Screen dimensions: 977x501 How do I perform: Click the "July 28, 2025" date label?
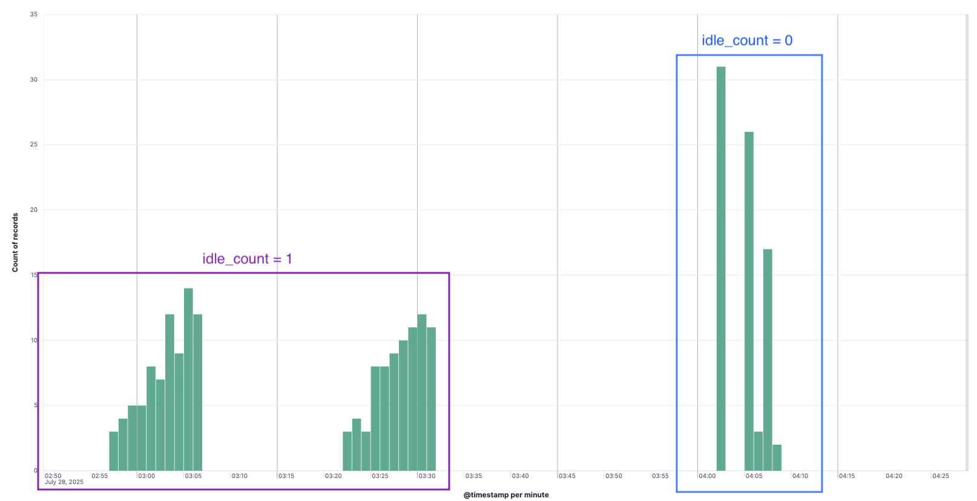point(64,482)
